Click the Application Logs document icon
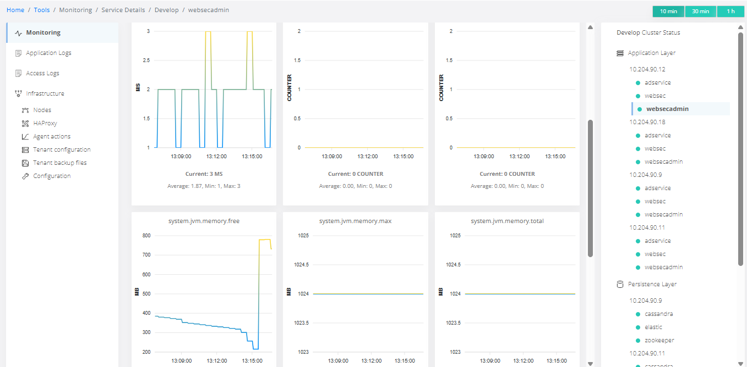This screenshot has height=367, width=747. pyautogui.click(x=19, y=53)
